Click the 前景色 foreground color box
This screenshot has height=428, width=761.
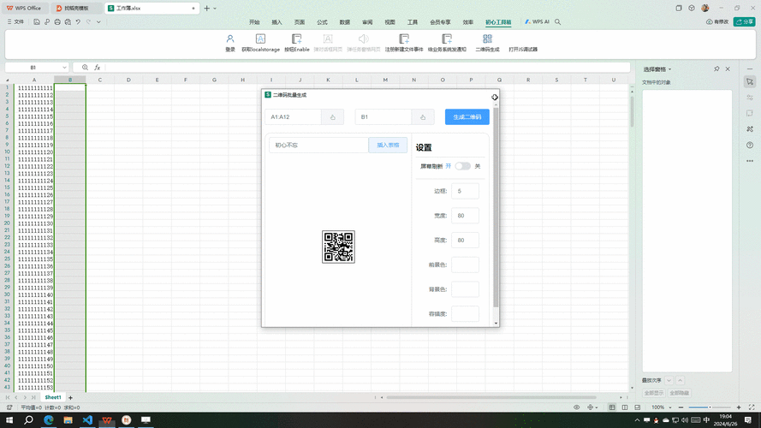pos(465,265)
